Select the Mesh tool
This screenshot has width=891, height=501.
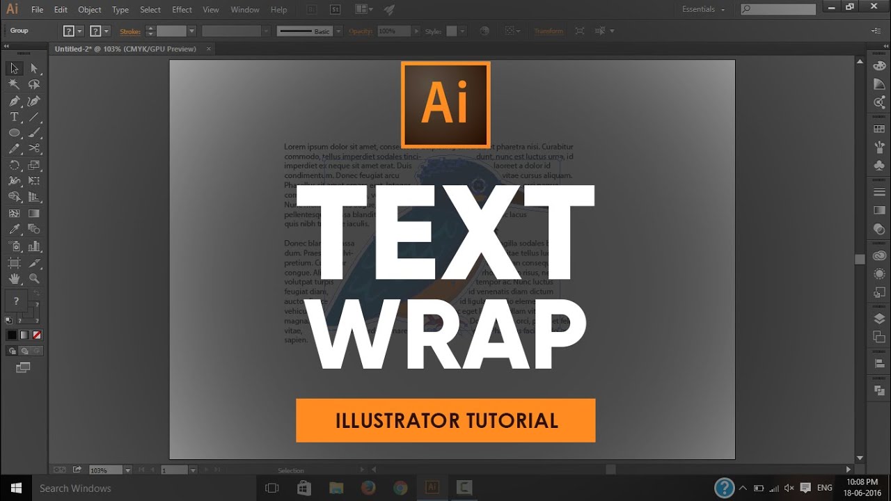(x=14, y=214)
